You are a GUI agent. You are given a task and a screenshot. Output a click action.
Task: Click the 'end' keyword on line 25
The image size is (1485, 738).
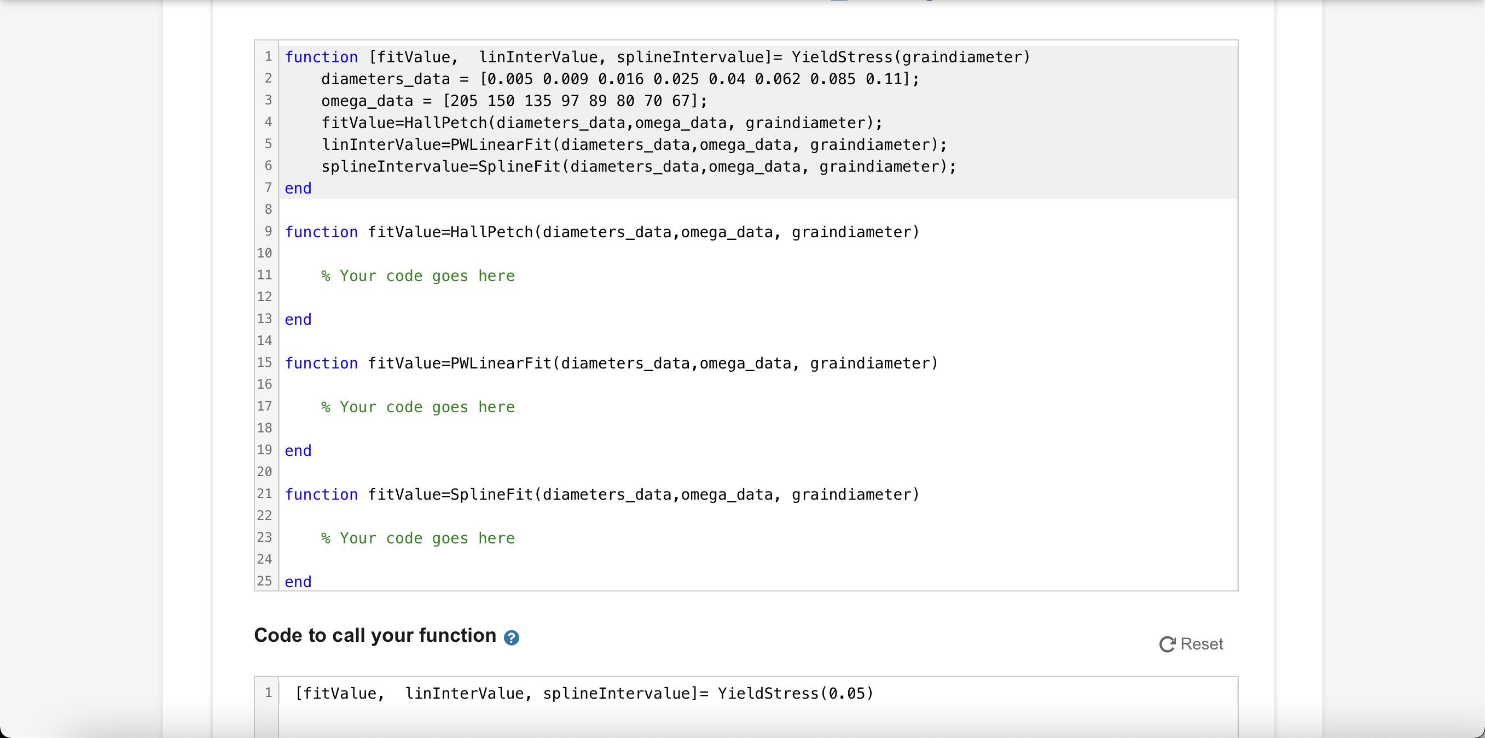[x=298, y=582]
